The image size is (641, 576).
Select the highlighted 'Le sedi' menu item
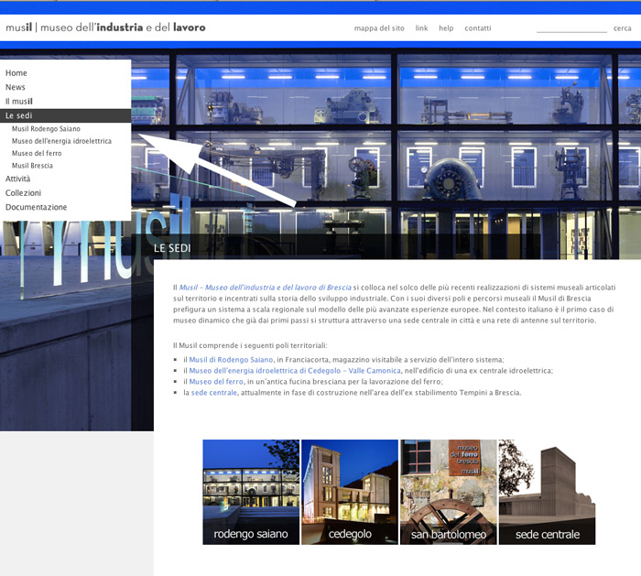(65, 115)
